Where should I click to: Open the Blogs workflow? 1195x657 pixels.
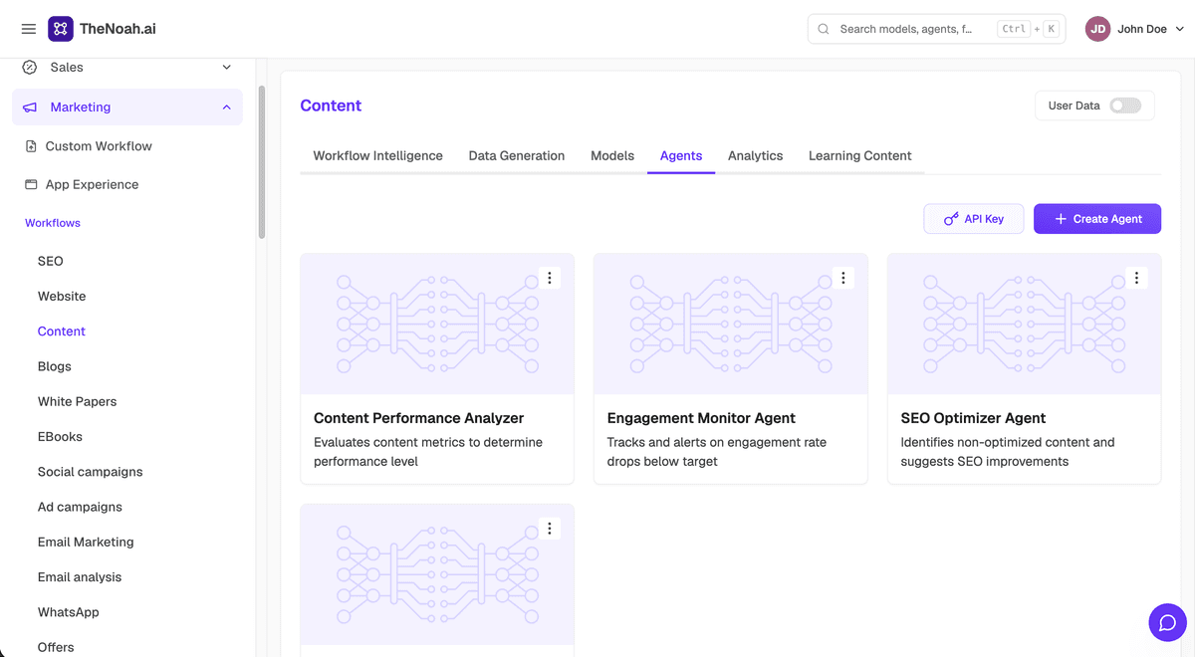click(55, 366)
